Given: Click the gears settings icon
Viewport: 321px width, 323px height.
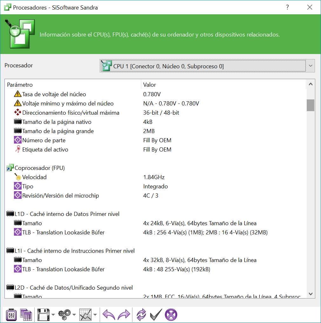Looking at the screenshot, I should click(64, 314).
